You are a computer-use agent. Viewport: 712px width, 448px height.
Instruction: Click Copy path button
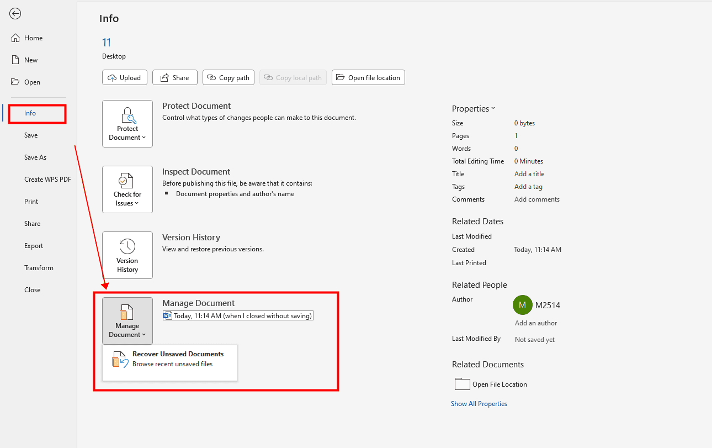coord(229,78)
